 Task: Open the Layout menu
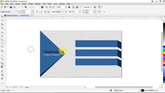coord(18,4)
